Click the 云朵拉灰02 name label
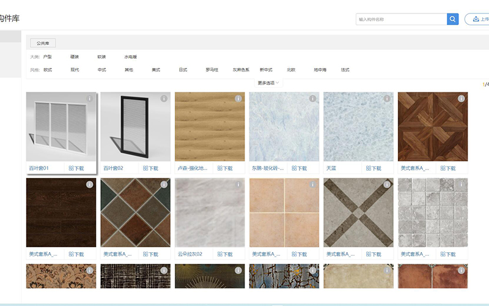Viewport: 489px width, 306px height. [x=190, y=254]
